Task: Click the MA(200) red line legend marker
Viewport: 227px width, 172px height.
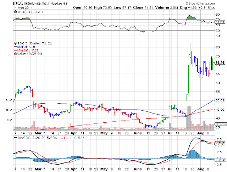Action: 15,50
